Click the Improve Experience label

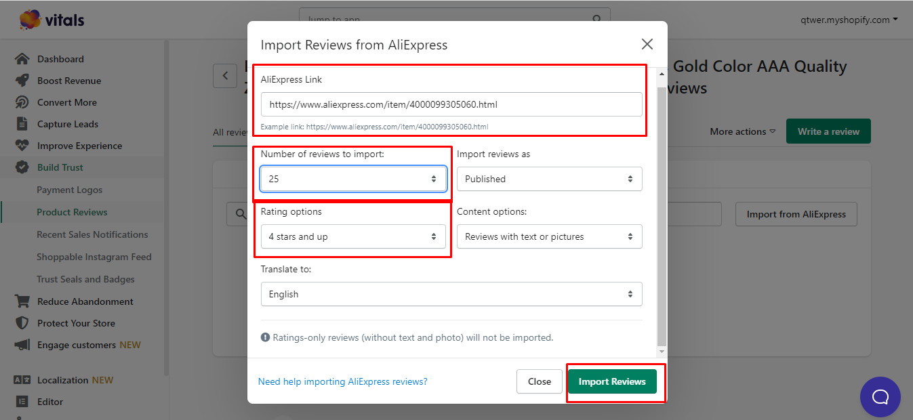80,146
